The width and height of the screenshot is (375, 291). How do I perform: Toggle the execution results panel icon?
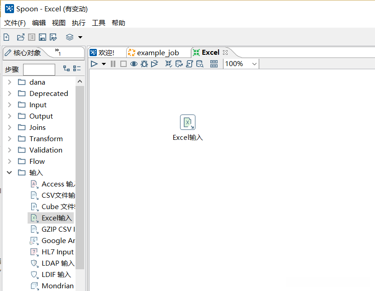point(214,64)
